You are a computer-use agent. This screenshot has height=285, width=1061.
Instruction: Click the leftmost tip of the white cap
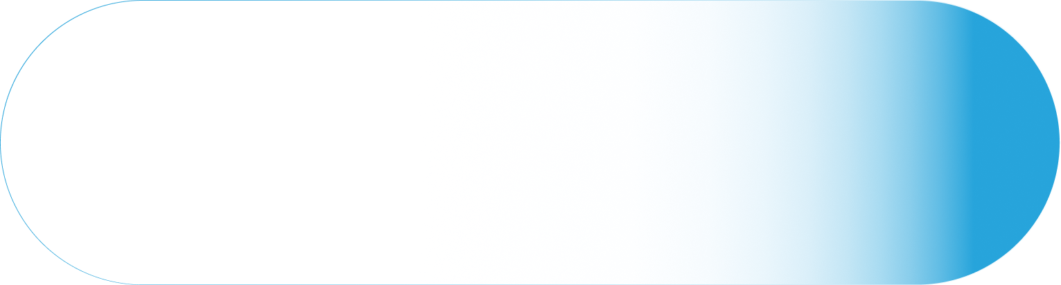click(x=2, y=142)
